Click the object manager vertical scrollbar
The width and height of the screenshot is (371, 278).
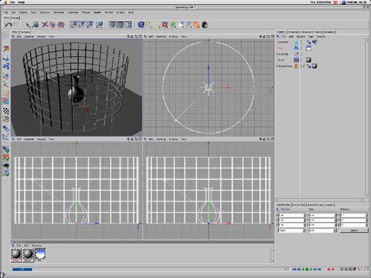(x=367, y=118)
